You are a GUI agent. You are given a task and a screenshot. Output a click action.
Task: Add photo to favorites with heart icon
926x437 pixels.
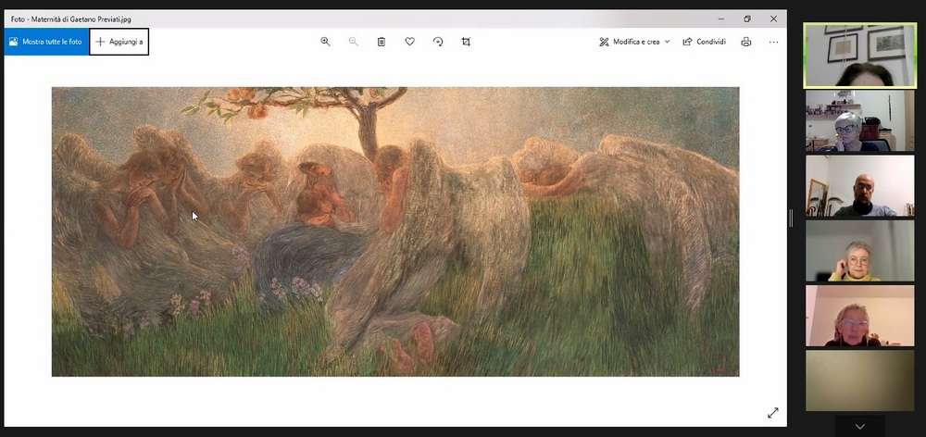click(410, 42)
